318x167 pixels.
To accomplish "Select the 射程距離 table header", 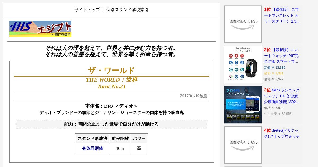I will point(120,139).
